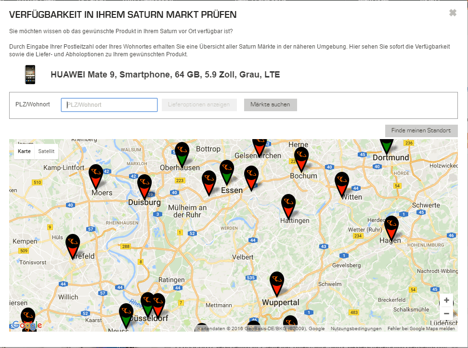Click the Mettmann map label

(219, 305)
